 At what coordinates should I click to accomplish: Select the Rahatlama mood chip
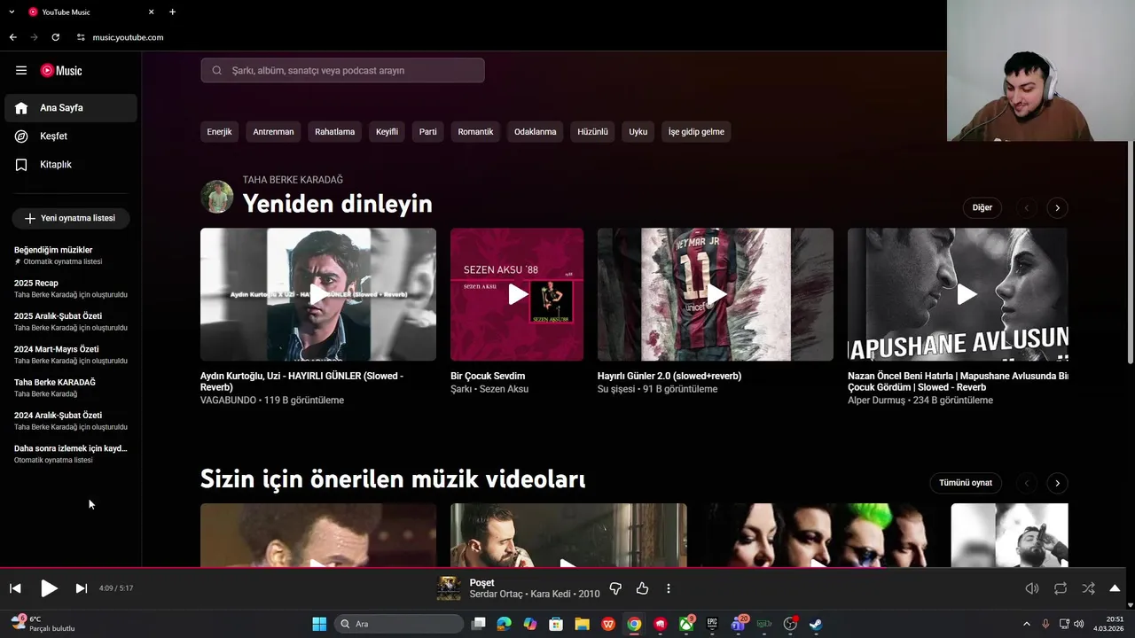[334, 132]
